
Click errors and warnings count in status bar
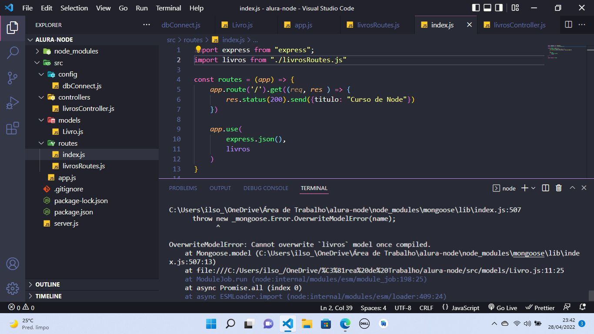tap(21, 307)
